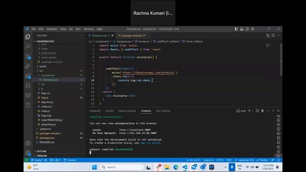Click the new terminal plus button
This screenshot has width=306, height=172.
[249, 111]
